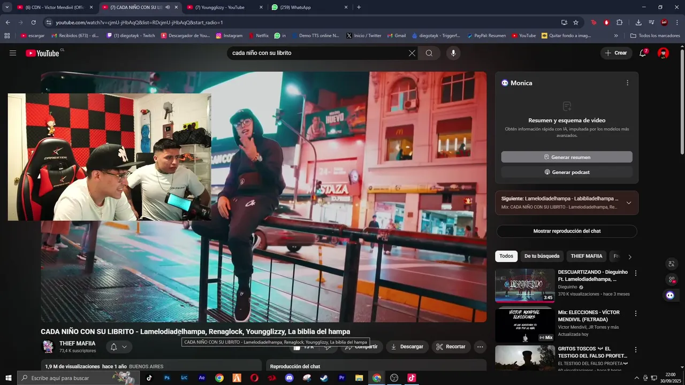Show more filter chips with right arrow
This screenshot has width=685, height=385.
(629, 257)
